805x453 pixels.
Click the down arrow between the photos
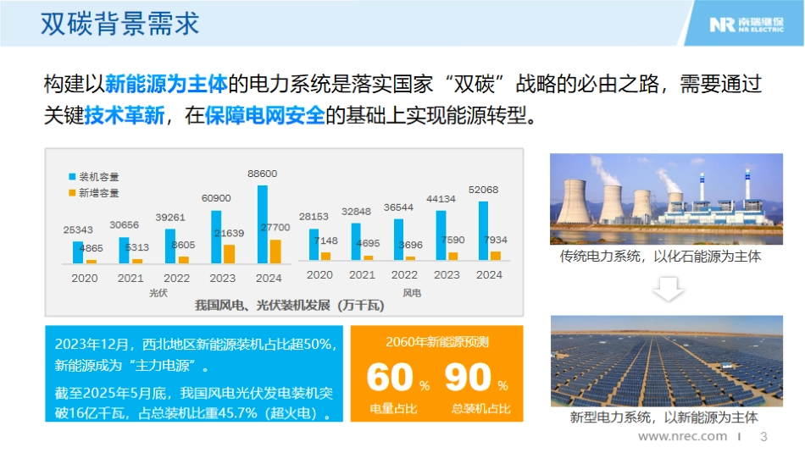668,290
